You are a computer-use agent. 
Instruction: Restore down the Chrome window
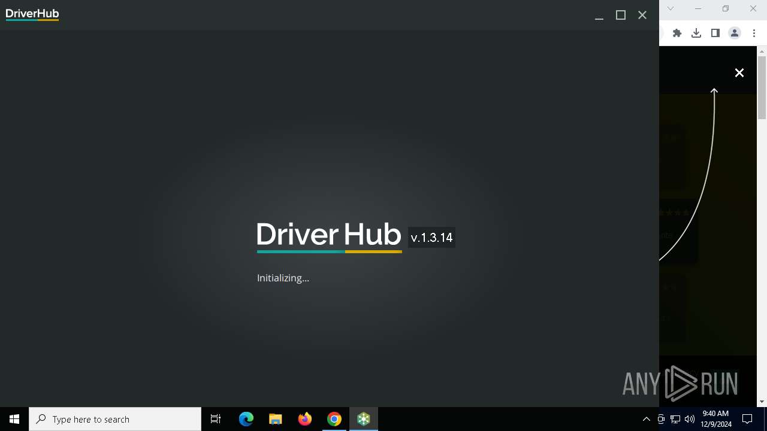726,8
